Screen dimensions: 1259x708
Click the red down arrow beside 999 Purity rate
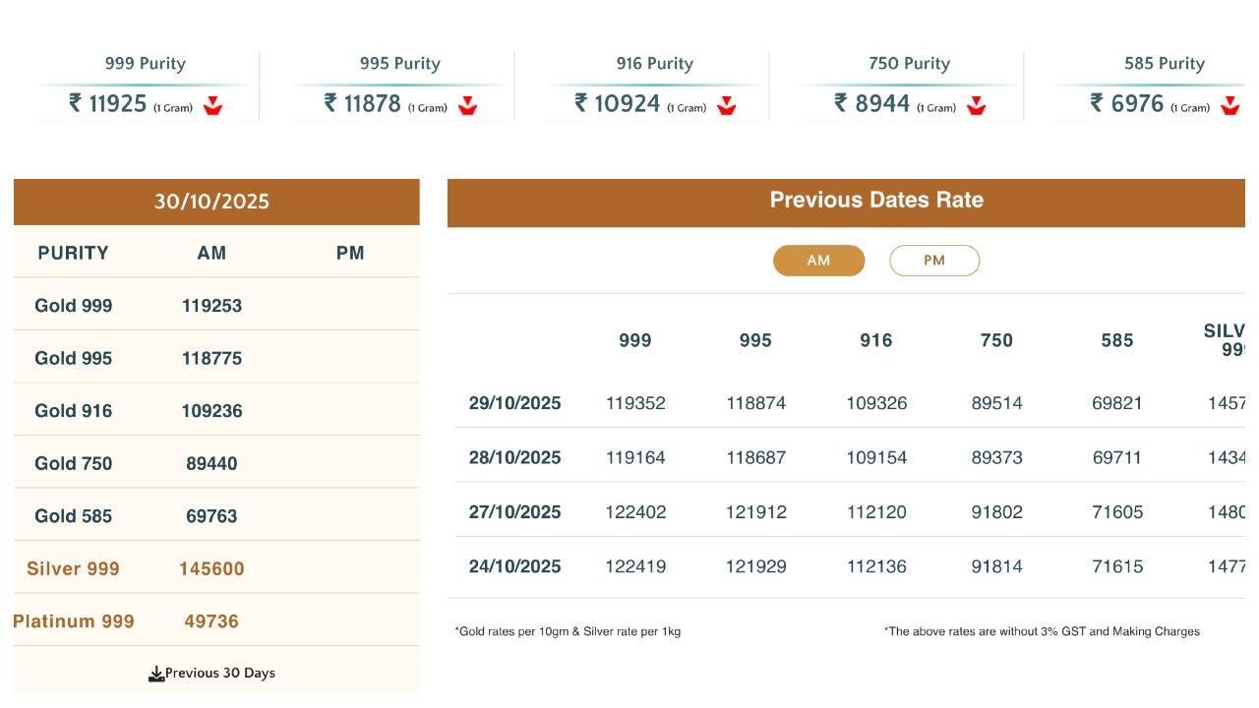(213, 106)
